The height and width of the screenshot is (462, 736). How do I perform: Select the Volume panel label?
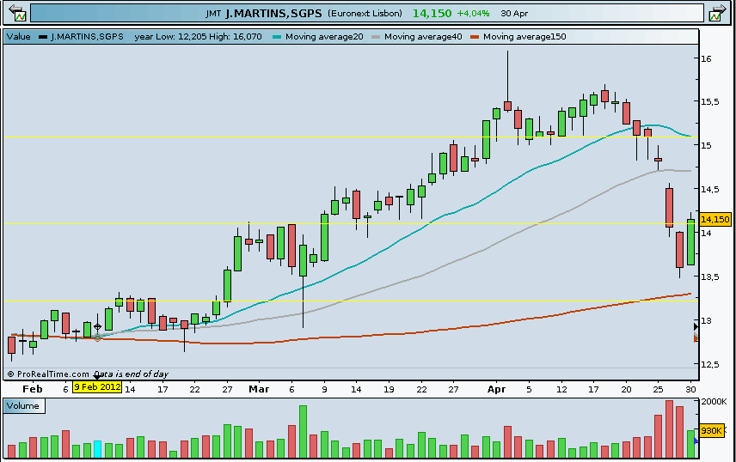[23, 405]
